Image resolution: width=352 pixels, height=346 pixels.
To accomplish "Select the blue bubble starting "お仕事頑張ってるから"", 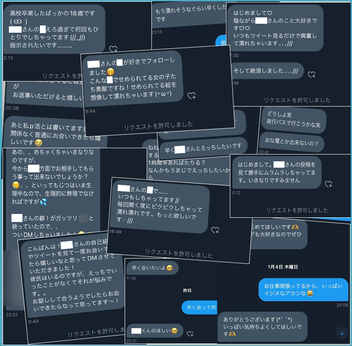I will pyautogui.click(x=303, y=290).
